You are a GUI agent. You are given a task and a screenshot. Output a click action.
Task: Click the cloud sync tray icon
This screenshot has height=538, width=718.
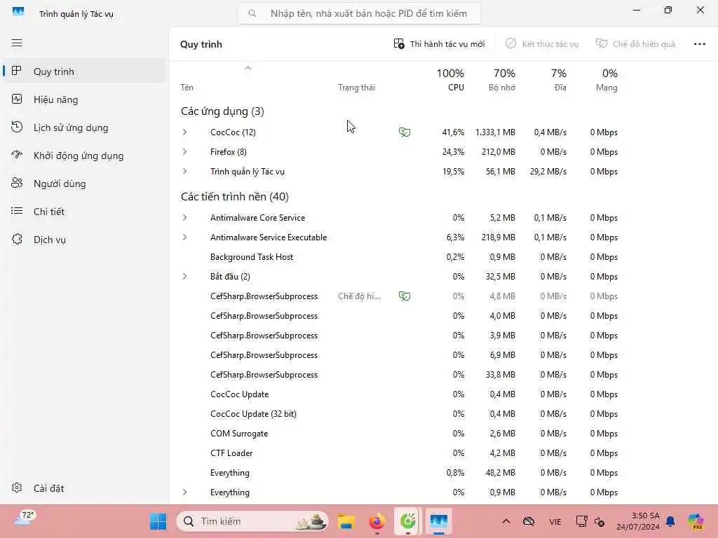coord(529,521)
